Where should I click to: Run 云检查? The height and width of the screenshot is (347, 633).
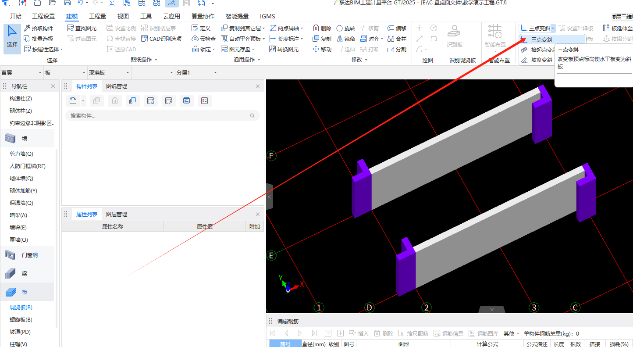click(x=204, y=39)
